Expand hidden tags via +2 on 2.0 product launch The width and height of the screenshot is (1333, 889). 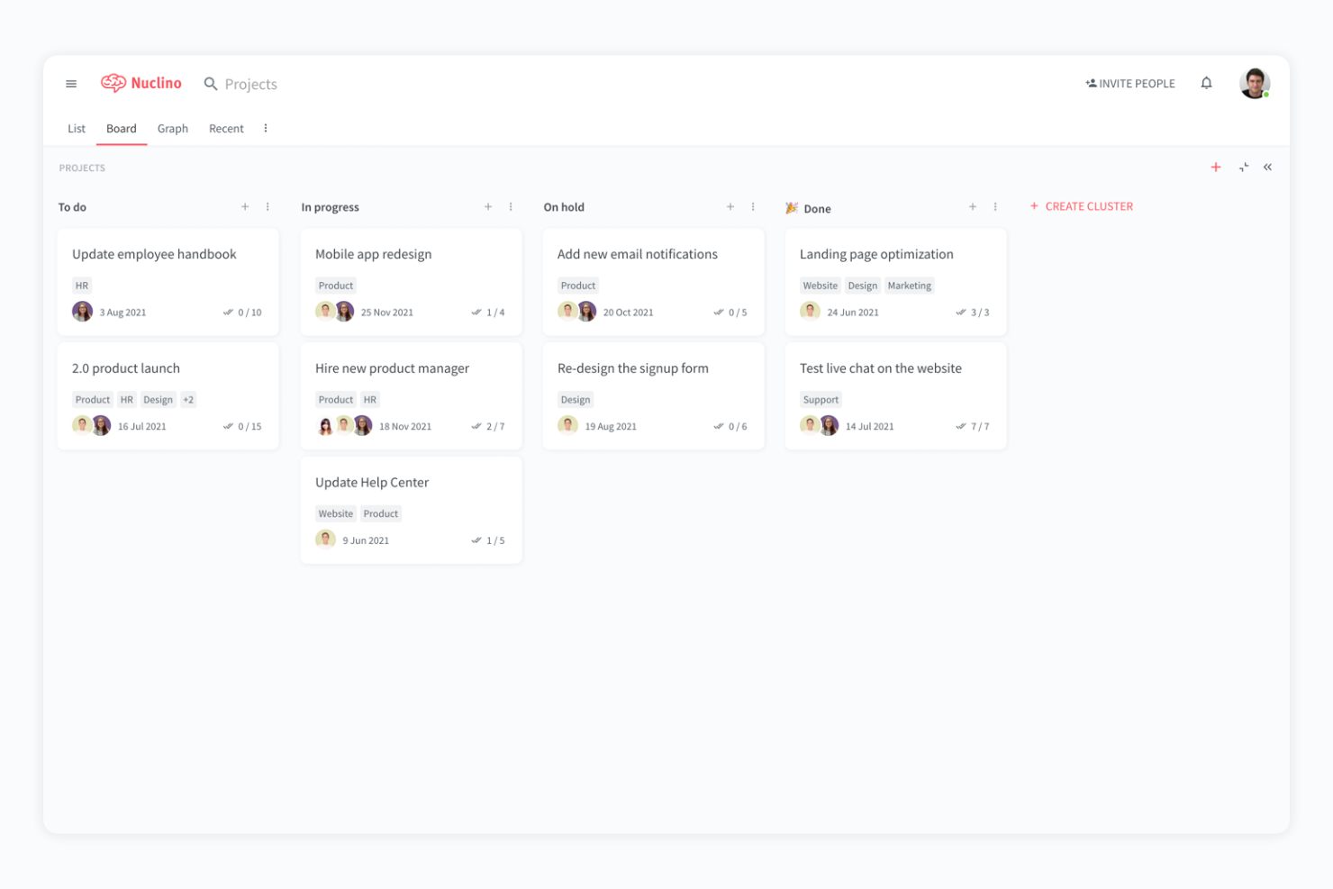pyautogui.click(x=187, y=399)
